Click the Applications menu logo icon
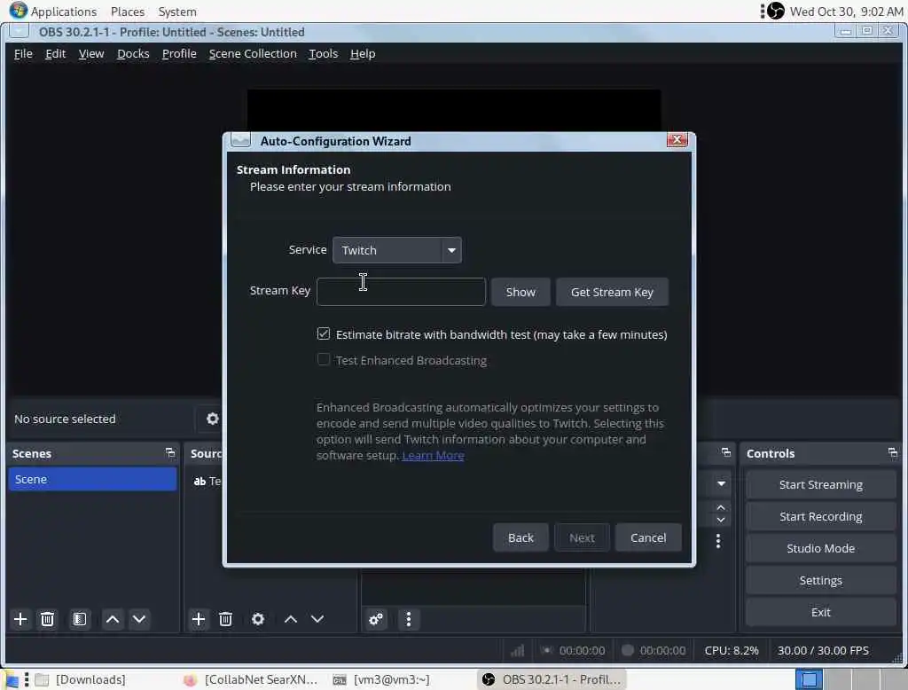The image size is (908, 690). point(19,11)
